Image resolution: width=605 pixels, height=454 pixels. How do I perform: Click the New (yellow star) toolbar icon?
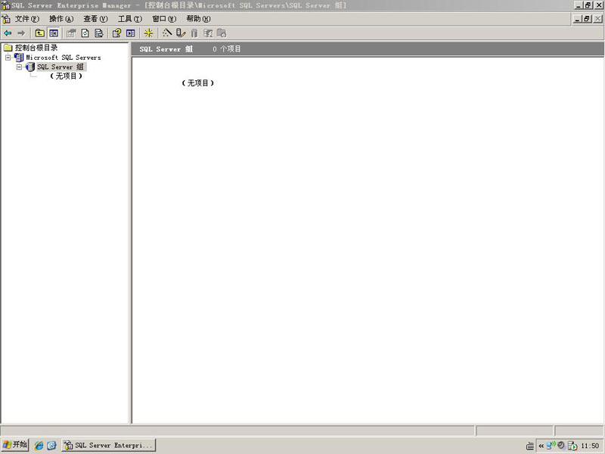click(x=148, y=33)
